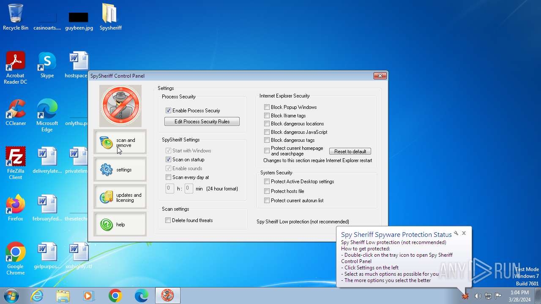Click the scan hour input field
This screenshot has width=541, height=304.
169,188
